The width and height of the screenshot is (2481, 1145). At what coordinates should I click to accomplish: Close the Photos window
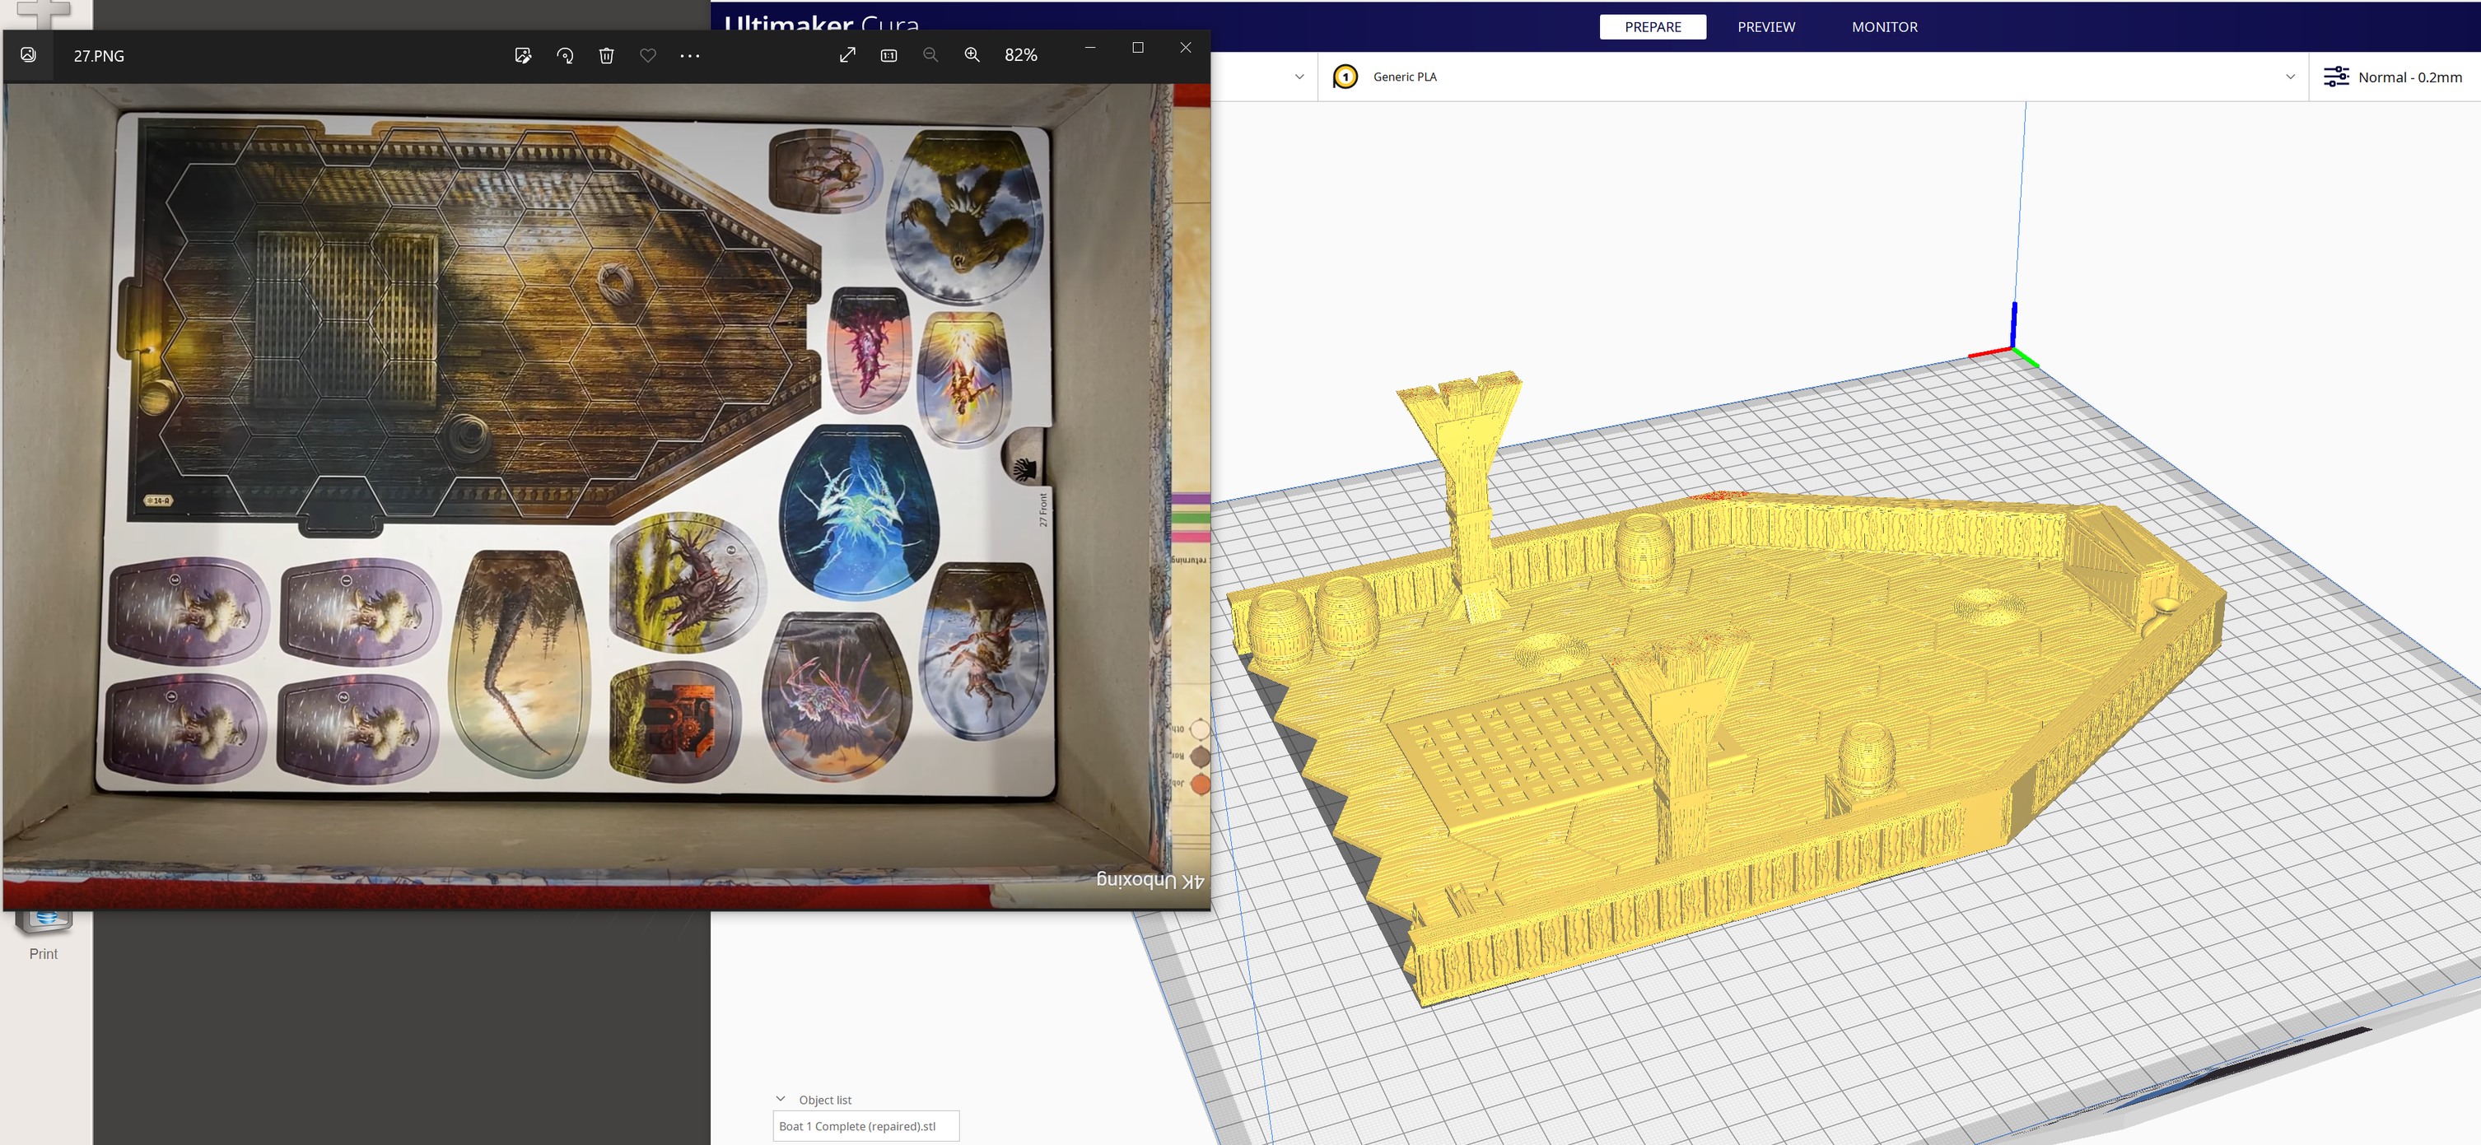click(x=1186, y=47)
